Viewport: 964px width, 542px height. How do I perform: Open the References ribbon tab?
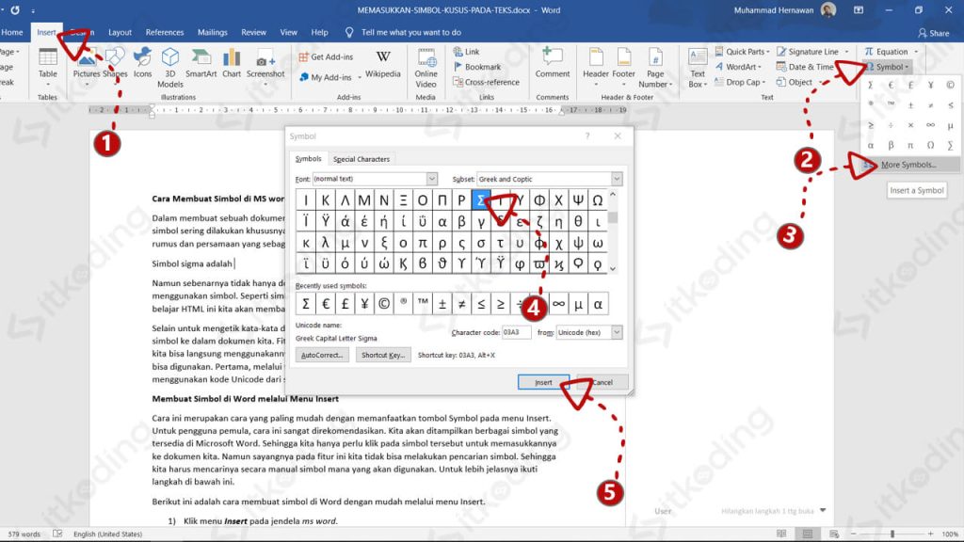[164, 32]
